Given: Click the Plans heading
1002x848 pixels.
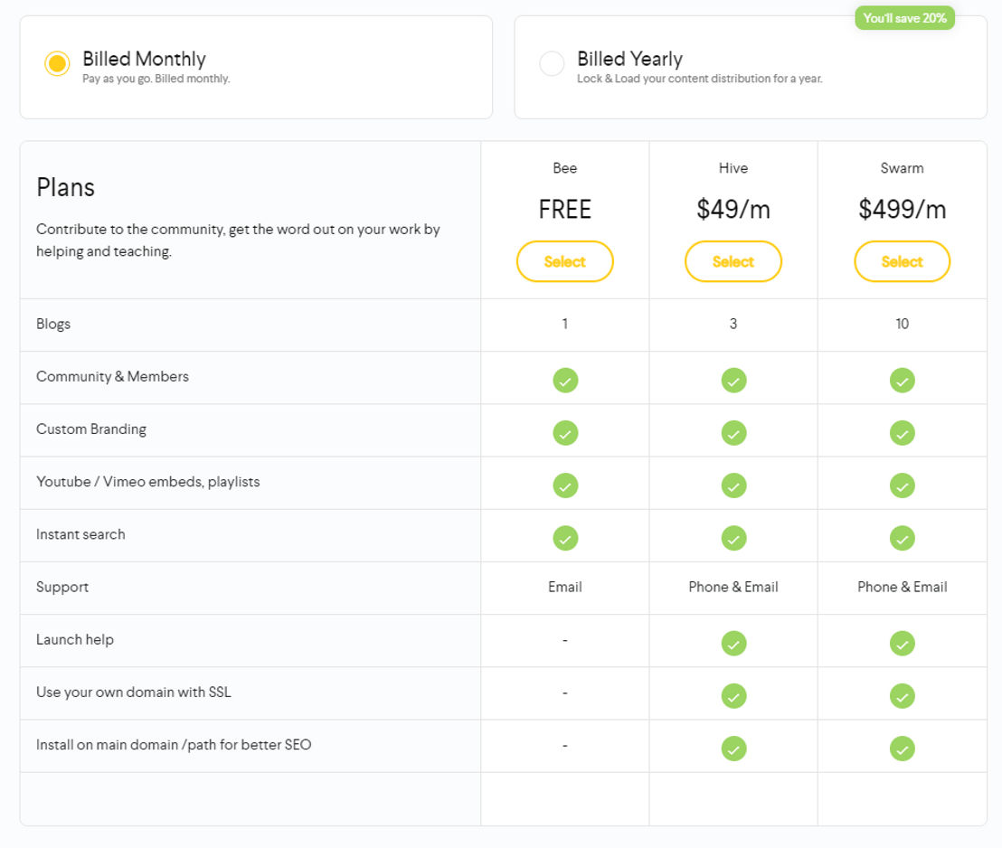Looking at the screenshot, I should 65,187.
